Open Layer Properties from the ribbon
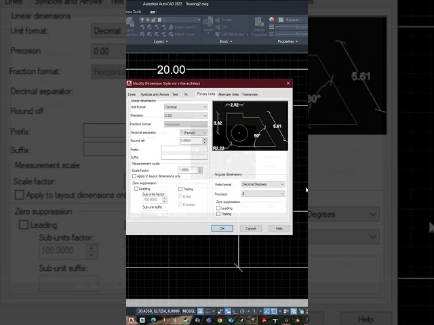 131,26
